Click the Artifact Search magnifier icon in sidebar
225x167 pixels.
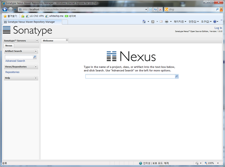tap(35, 57)
